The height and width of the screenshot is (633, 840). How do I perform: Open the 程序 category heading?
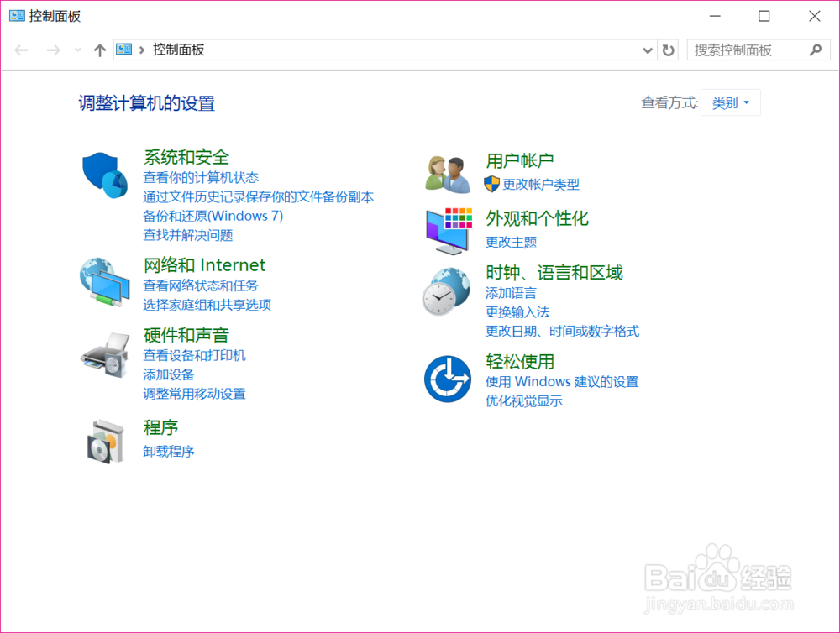click(160, 426)
